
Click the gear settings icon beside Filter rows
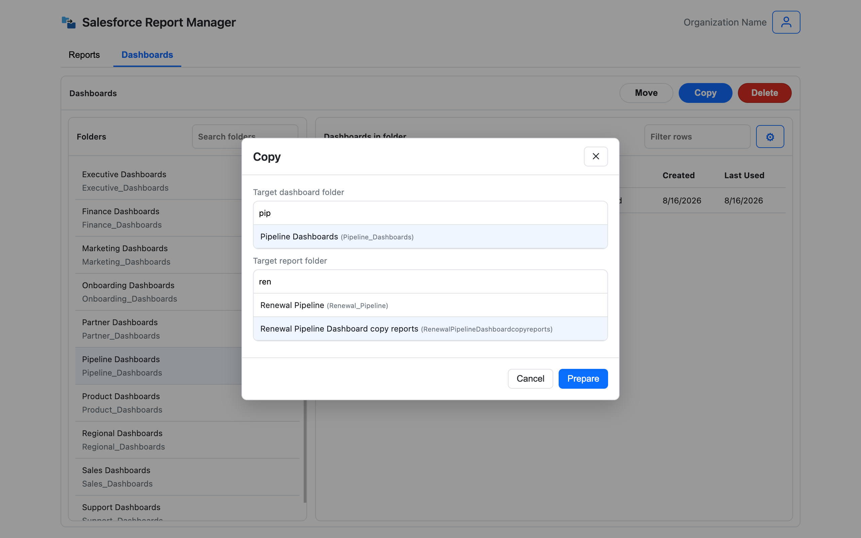pos(770,137)
